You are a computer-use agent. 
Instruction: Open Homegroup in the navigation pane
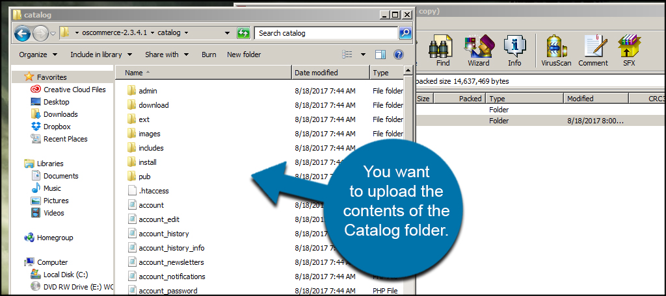pos(48,238)
